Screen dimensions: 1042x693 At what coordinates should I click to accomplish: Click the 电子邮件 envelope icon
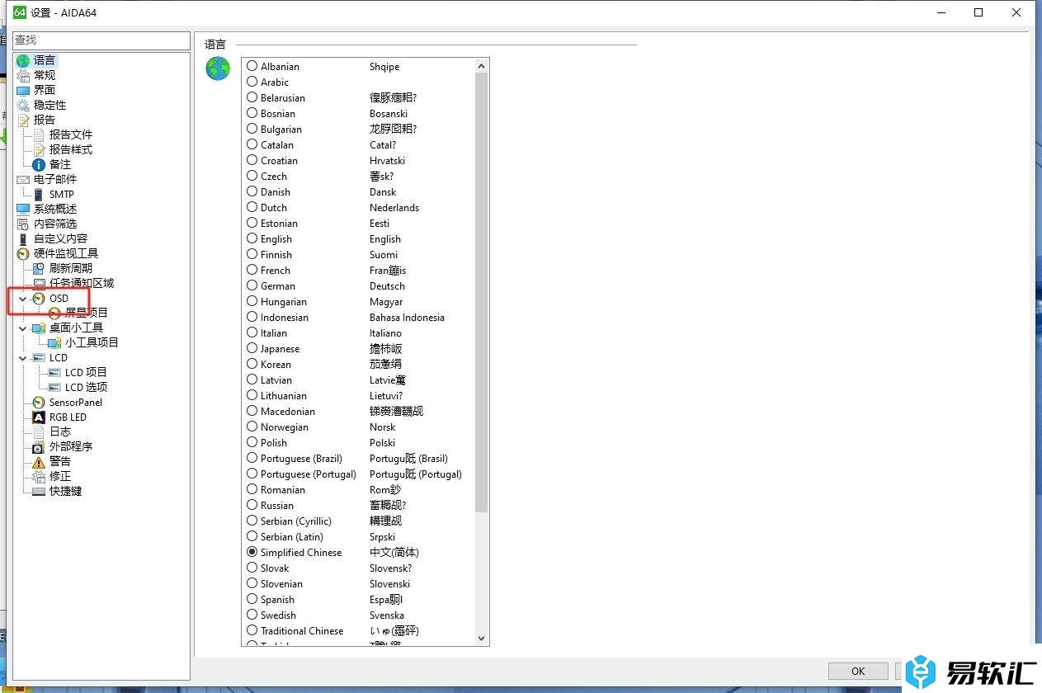[x=23, y=179]
